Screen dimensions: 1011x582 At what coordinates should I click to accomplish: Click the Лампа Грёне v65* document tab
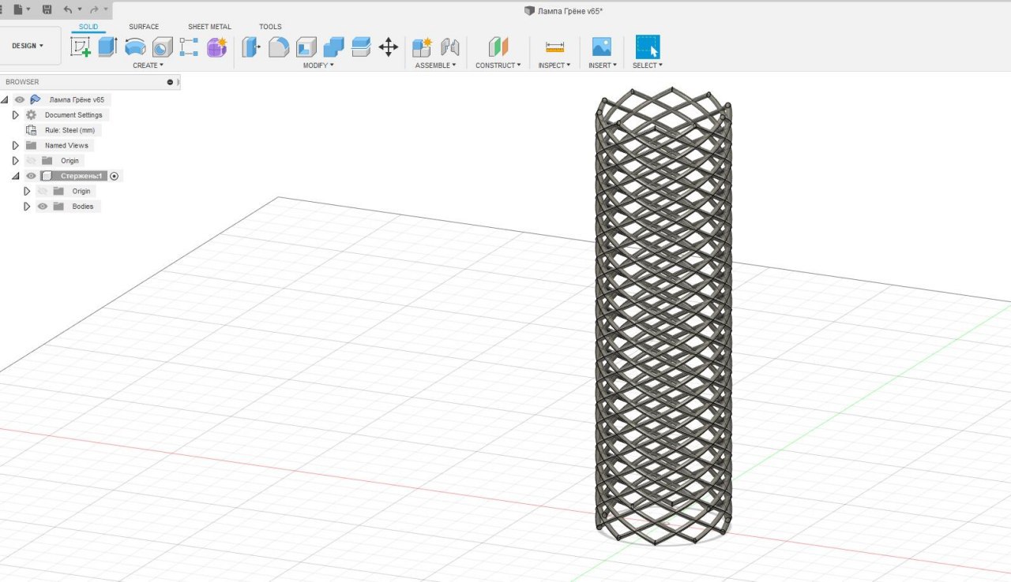click(x=563, y=11)
